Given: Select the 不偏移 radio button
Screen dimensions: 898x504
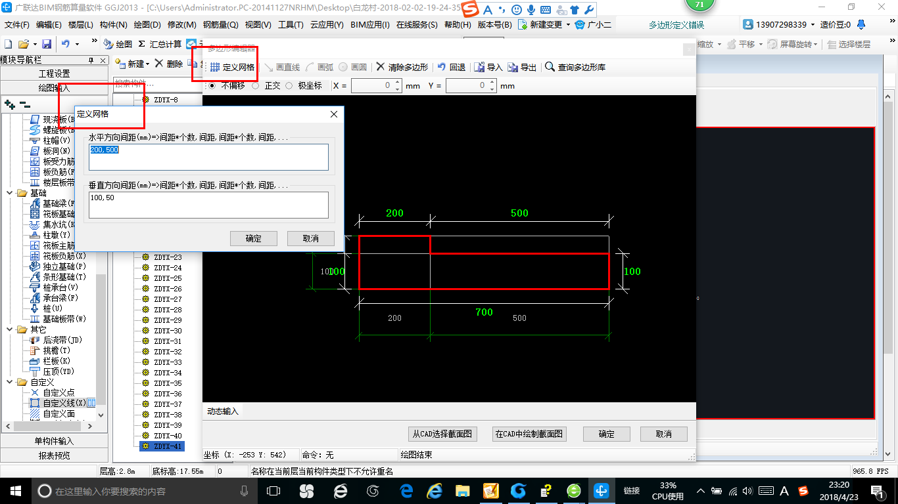Looking at the screenshot, I should 212,85.
